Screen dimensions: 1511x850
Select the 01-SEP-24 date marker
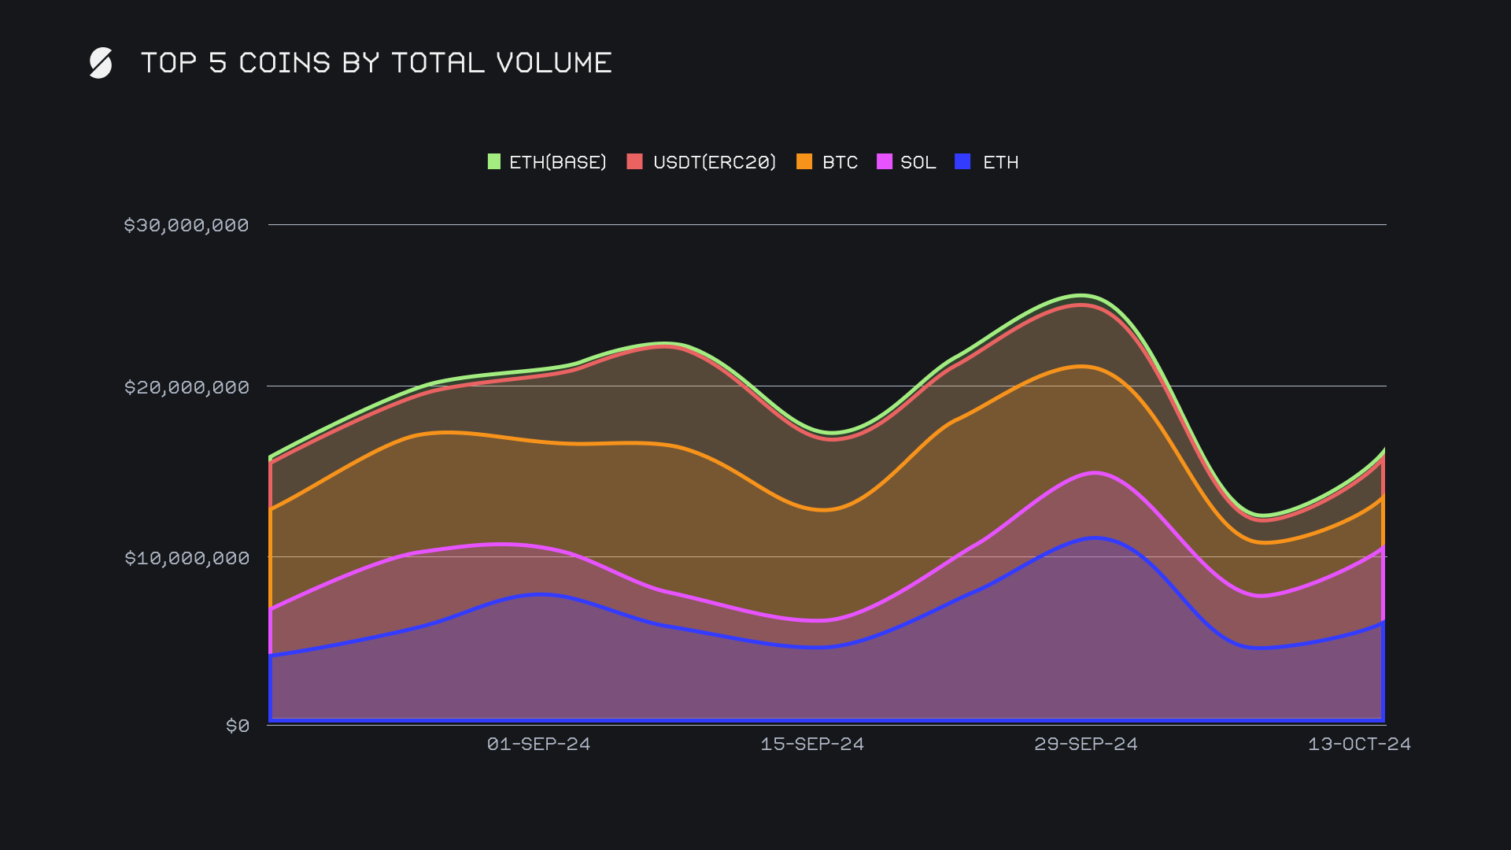click(538, 744)
